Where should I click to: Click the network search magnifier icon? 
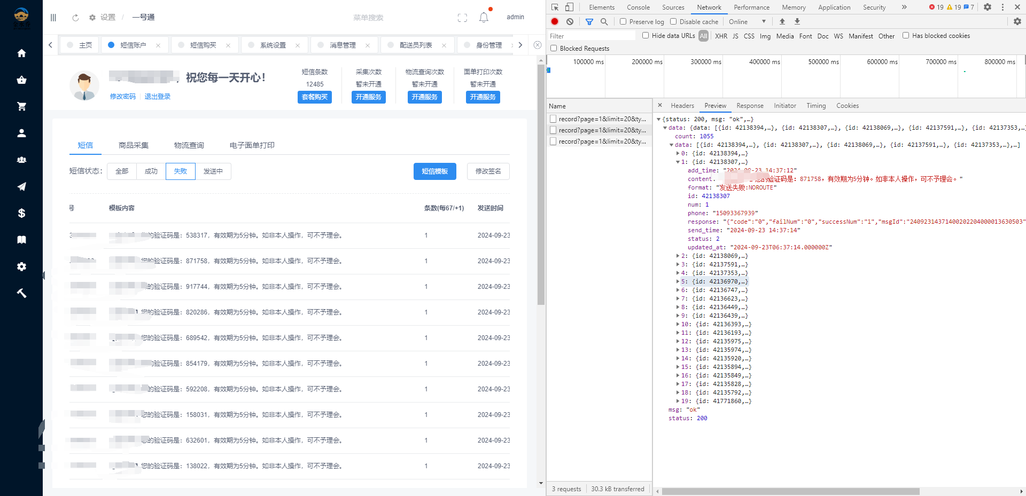(604, 22)
